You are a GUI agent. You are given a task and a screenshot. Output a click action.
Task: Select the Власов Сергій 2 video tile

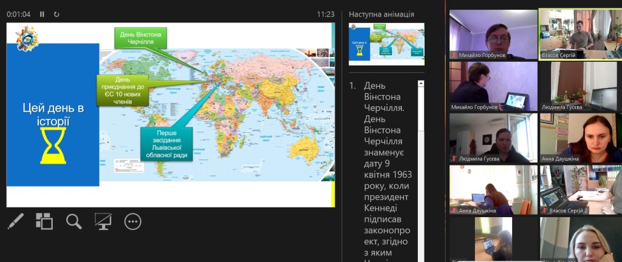580,190
